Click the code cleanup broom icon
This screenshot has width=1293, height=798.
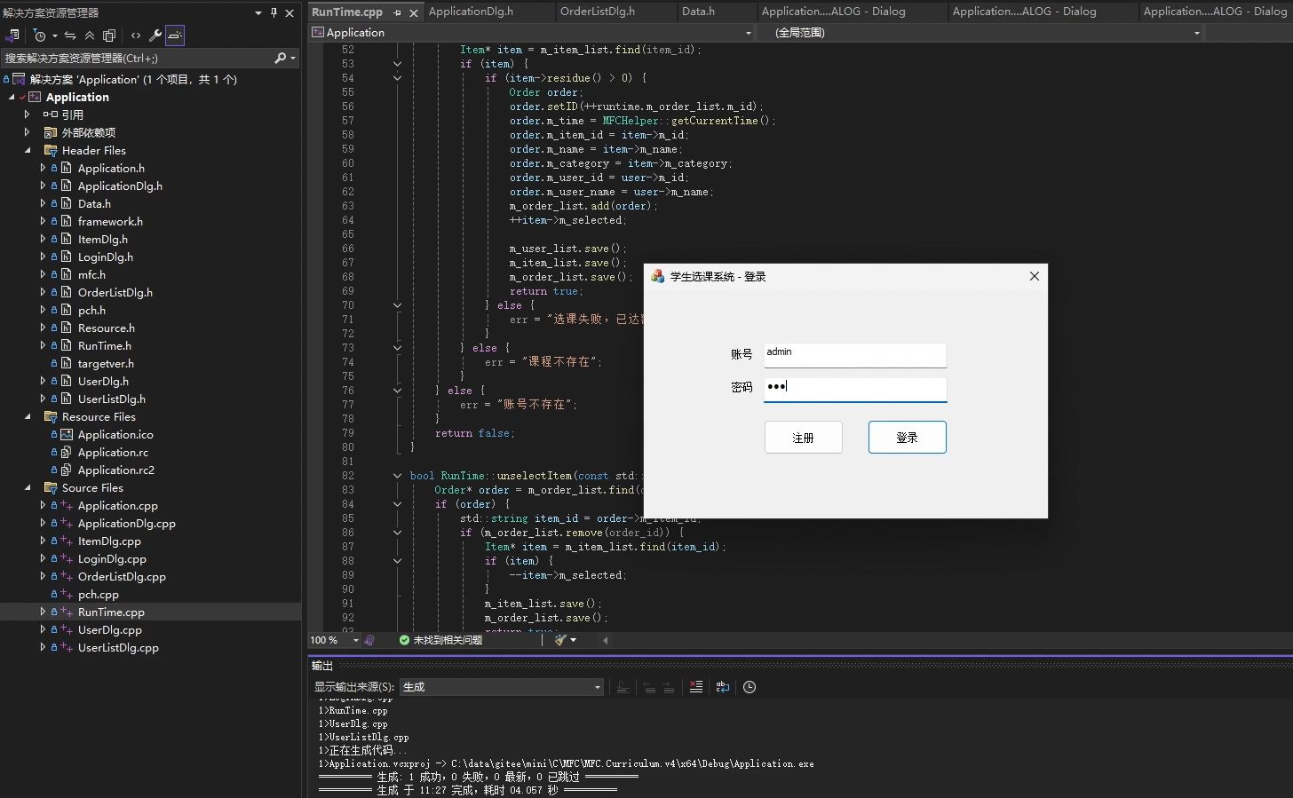coord(560,640)
